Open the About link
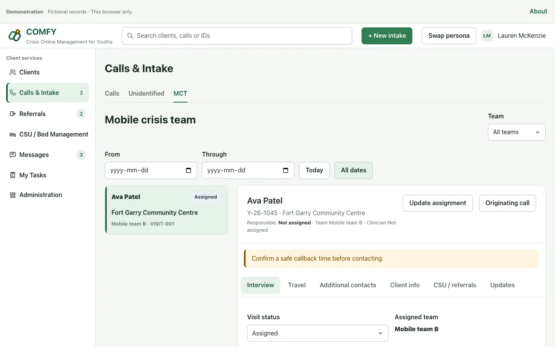Screen dimensions: 555x347 [538, 12]
